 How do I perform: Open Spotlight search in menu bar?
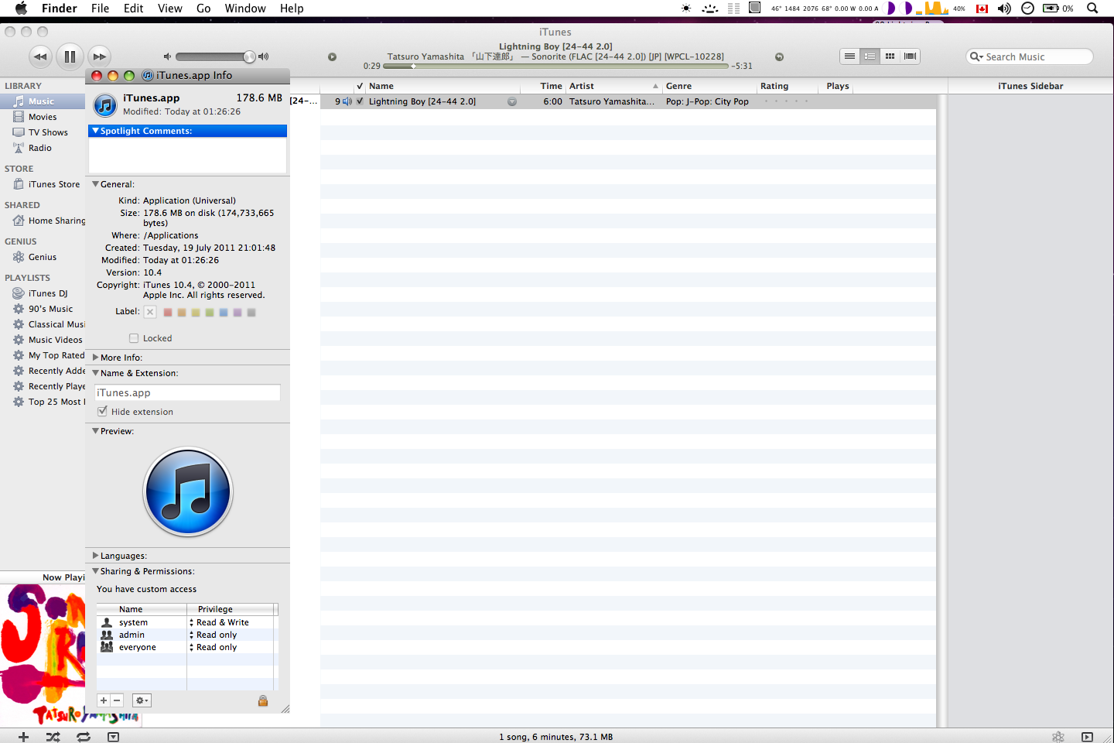(x=1092, y=9)
